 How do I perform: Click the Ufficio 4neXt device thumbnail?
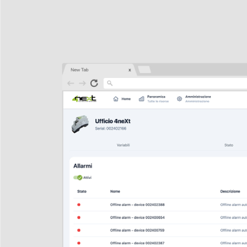click(x=80, y=124)
